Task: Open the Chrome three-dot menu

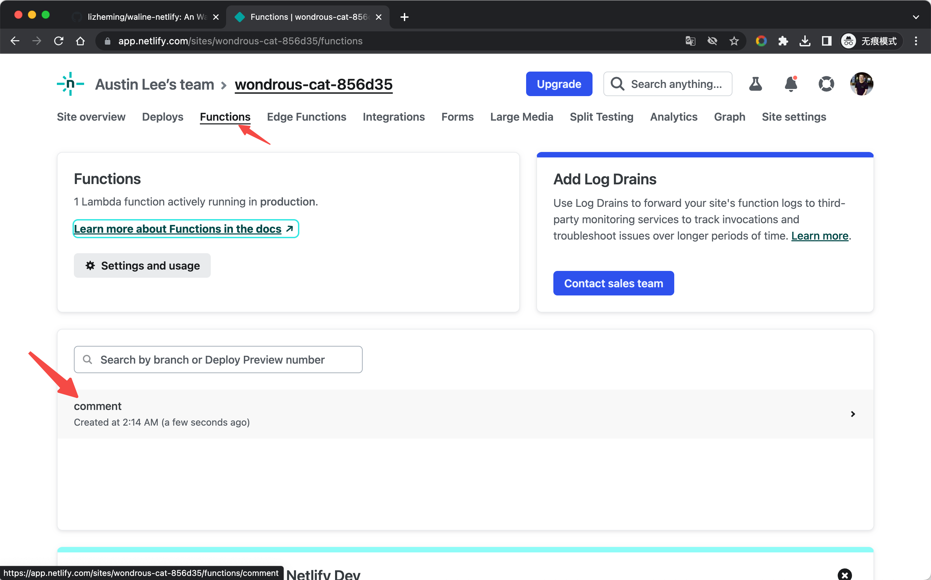Action: click(916, 41)
